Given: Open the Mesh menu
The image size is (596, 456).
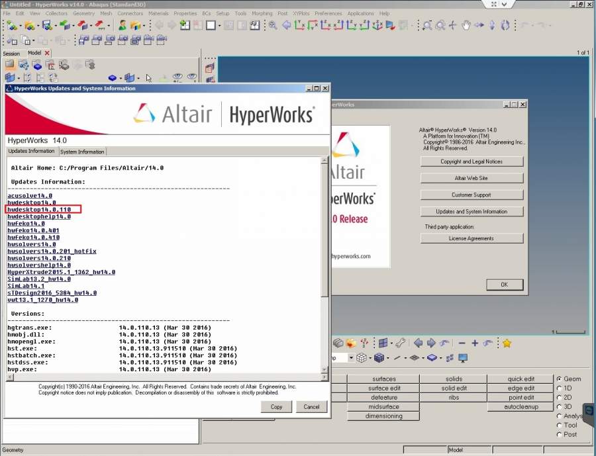Looking at the screenshot, I should pos(106,13).
